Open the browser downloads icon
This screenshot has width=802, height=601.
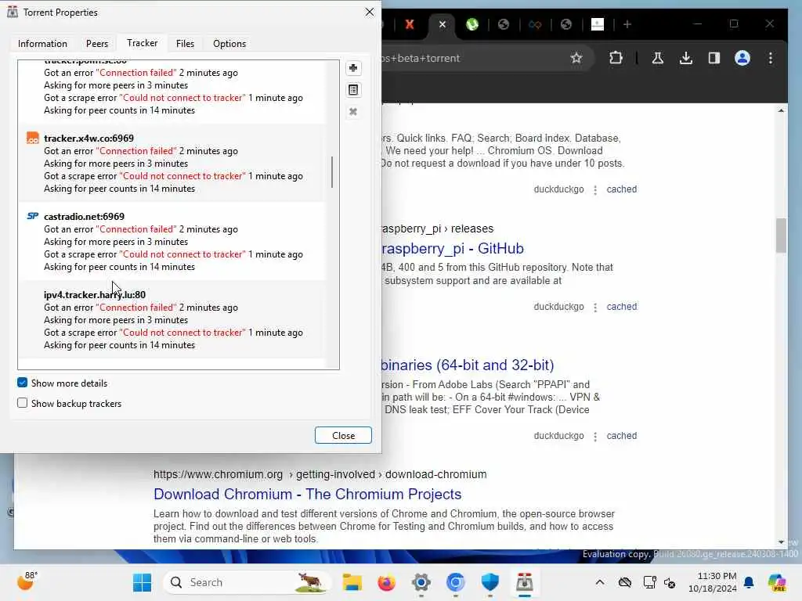click(x=686, y=58)
